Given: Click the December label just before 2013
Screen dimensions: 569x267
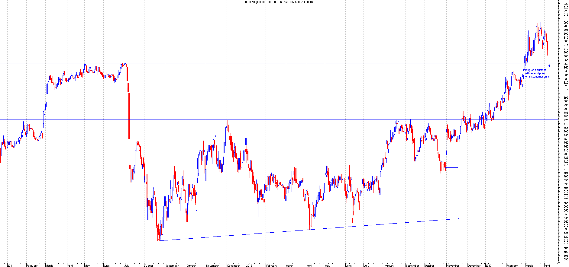Looking at the screenshot, I should 474,265.
